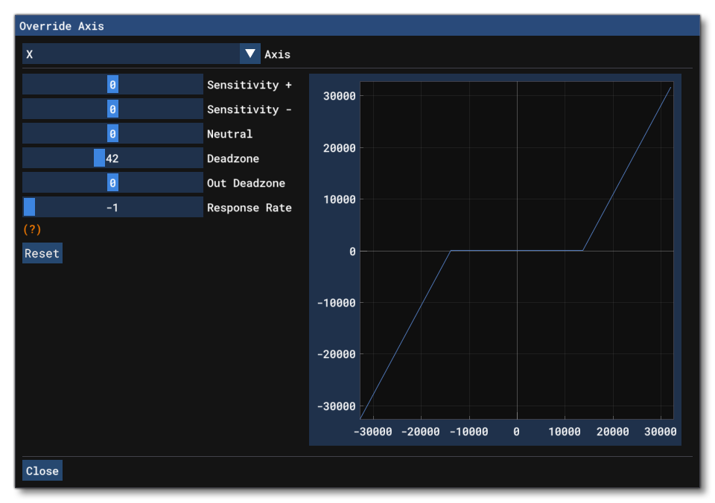This screenshot has width=715, height=503.
Task: Click the orange (?) help marker
Action: pyautogui.click(x=32, y=229)
